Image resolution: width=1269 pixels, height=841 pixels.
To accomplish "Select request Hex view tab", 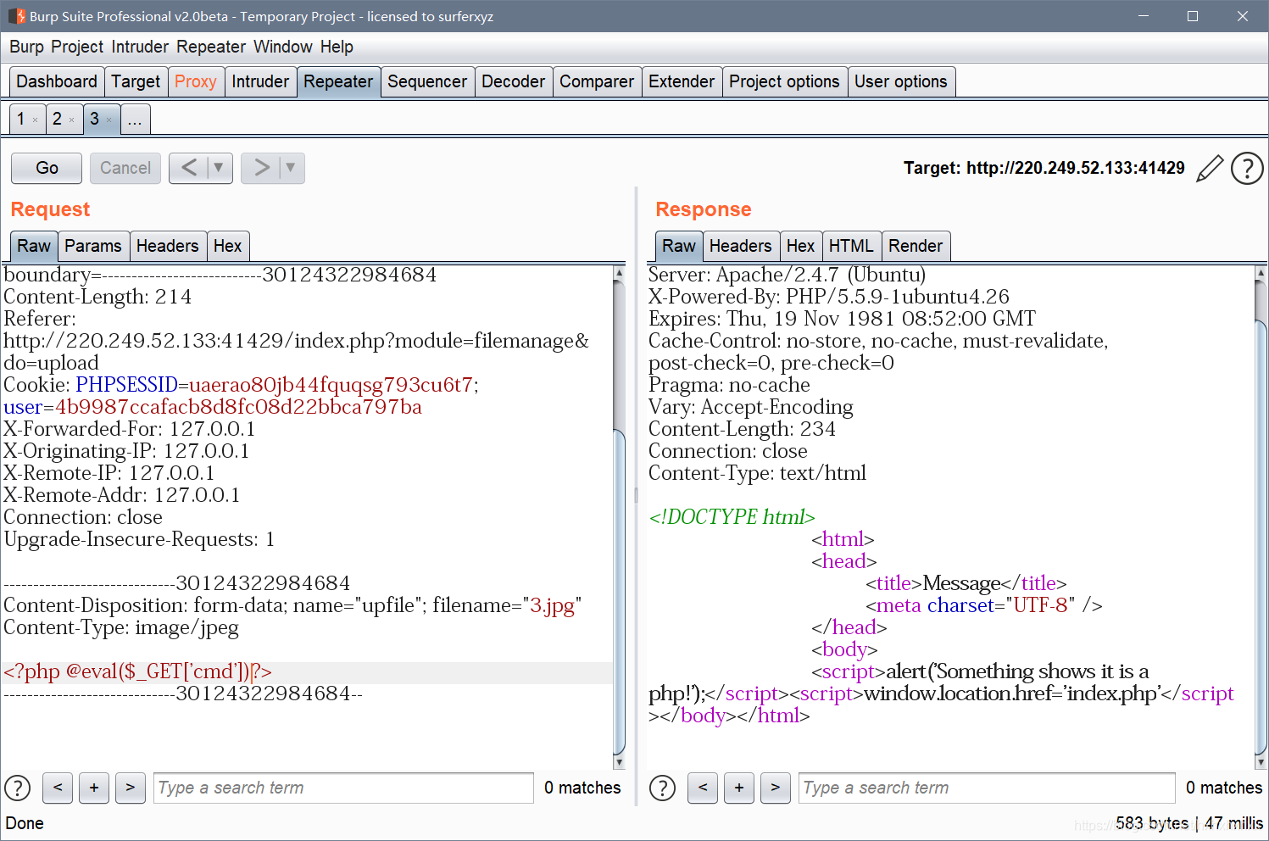I will click(x=227, y=246).
